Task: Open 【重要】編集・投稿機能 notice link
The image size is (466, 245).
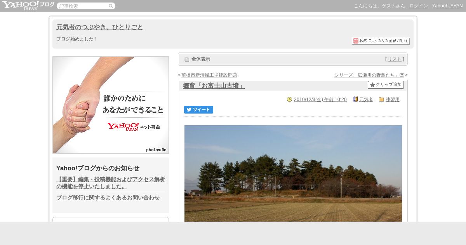Action: 111,183
